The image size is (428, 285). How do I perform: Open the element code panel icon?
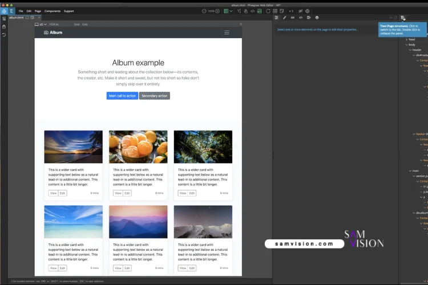(301, 18)
